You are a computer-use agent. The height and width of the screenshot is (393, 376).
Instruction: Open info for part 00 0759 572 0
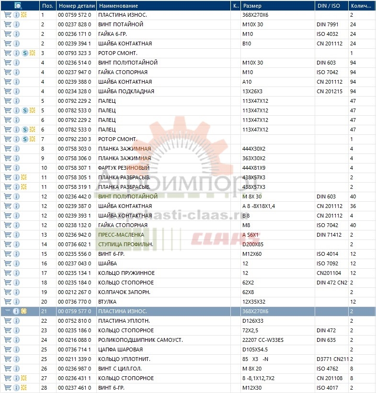tap(16, 15)
